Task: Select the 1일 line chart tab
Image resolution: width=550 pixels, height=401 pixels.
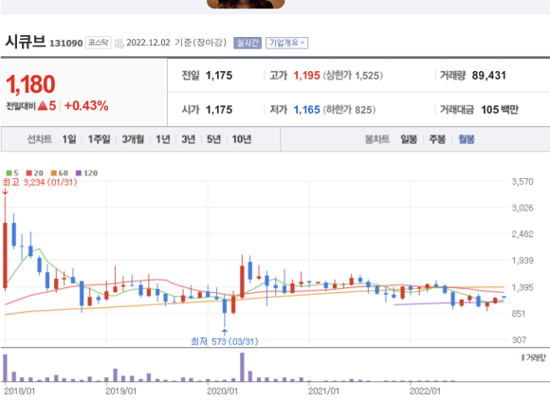Action: tap(69, 139)
